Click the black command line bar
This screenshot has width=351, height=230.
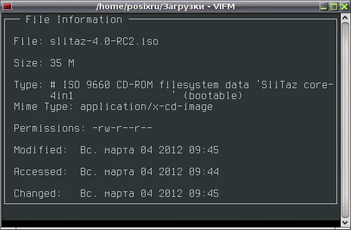171,224
